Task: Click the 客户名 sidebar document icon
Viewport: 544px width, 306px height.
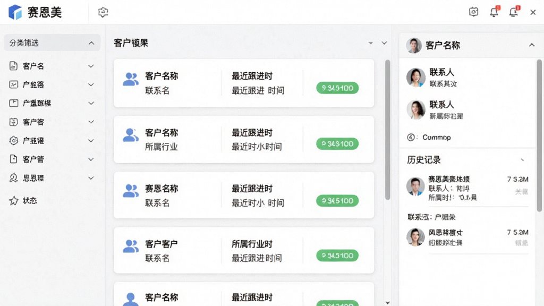Action: [13, 66]
